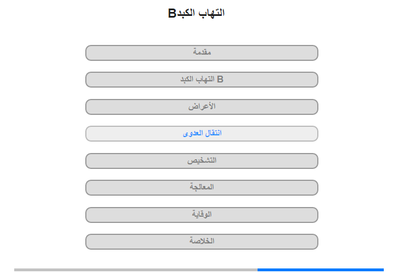Viewport: 398px width, 273px height.
Task: Click the page title التهاب الكبد B
Action: pos(197,13)
